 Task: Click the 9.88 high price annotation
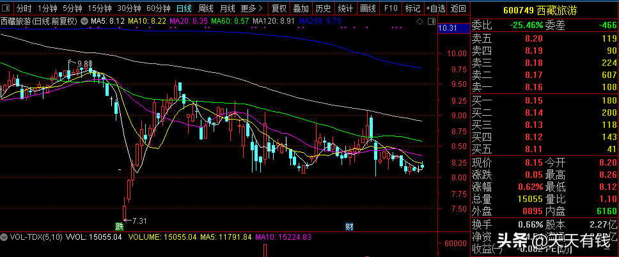point(84,63)
